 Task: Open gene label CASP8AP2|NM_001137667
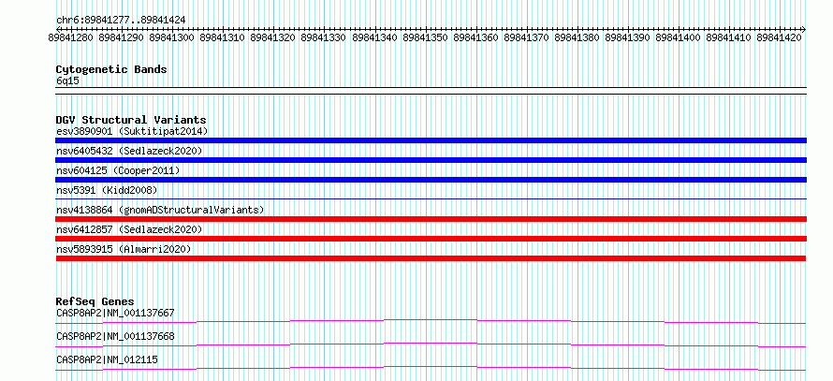pos(115,313)
